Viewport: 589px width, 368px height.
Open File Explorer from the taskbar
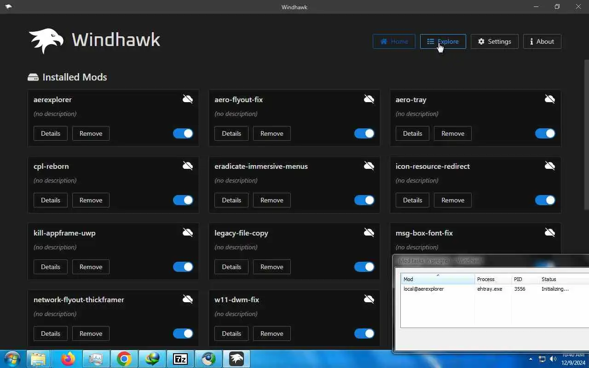[x=39, y=359]
